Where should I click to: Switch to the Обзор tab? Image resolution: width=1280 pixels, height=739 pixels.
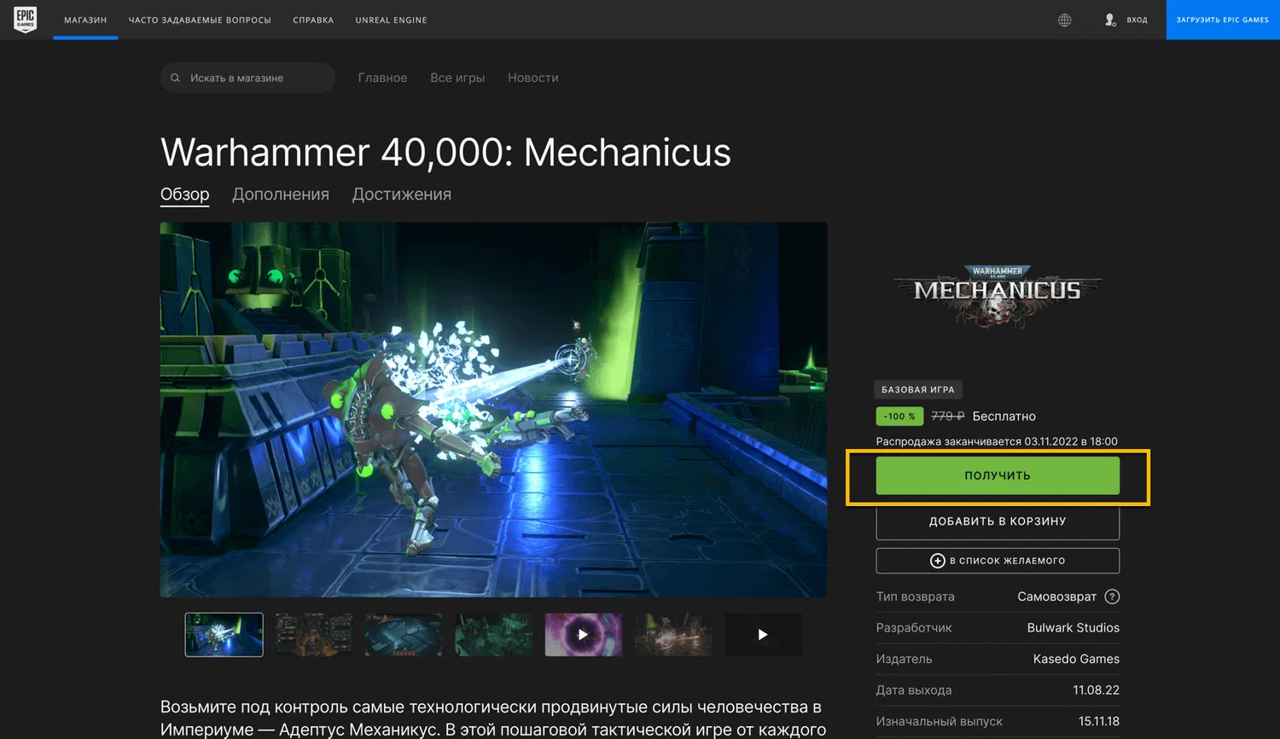click(x=185, y=195)
